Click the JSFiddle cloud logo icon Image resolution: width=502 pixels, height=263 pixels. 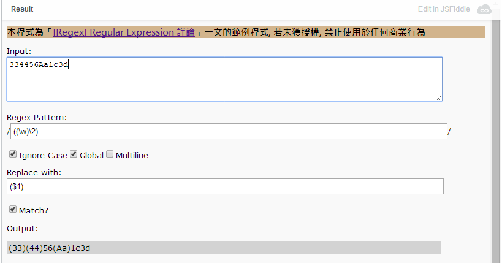(484, 9)
